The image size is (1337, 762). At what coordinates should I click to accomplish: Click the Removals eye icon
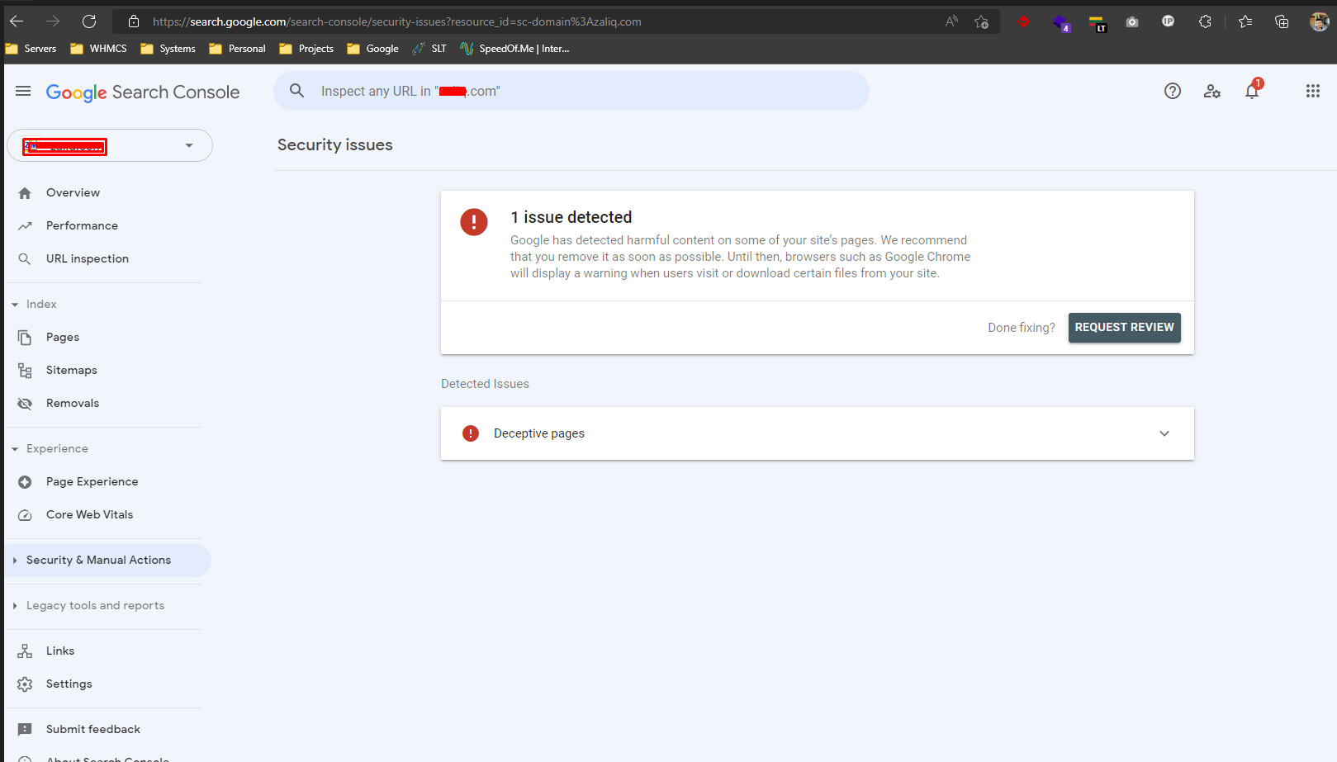click(25, 403)
